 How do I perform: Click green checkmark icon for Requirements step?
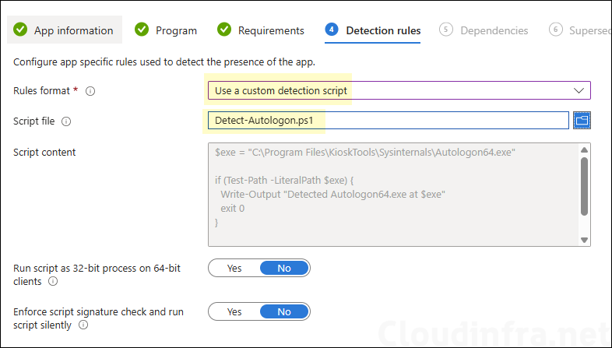click(224, 30)
